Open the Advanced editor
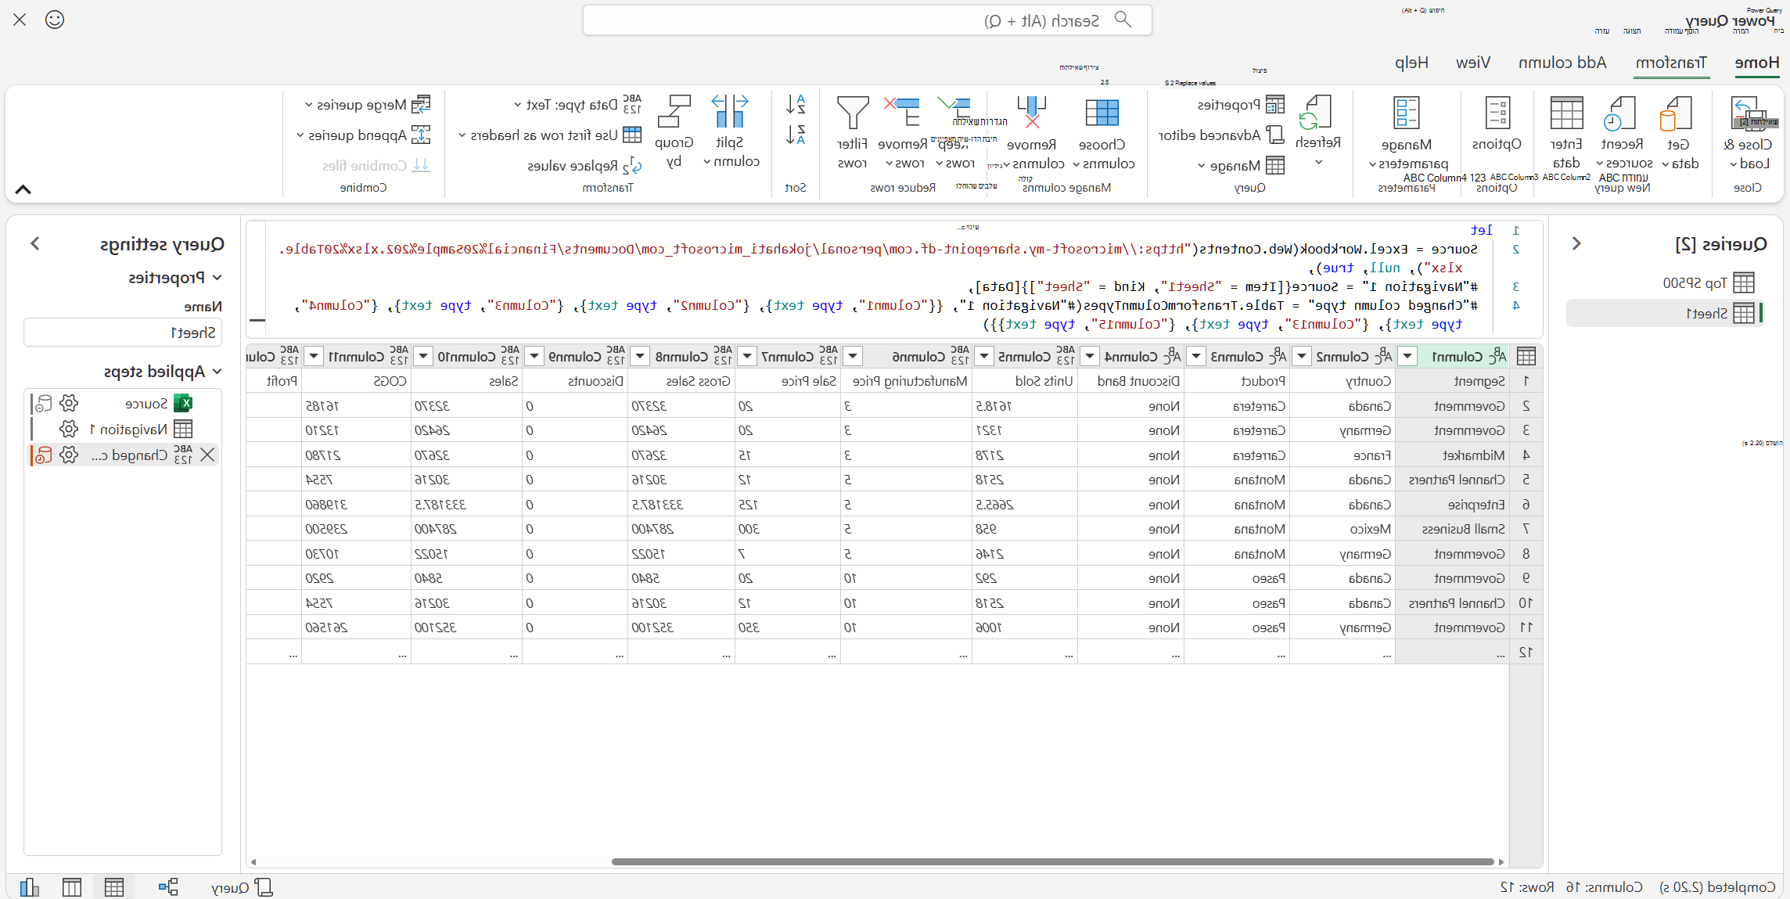The image size is (1790, 899). 1221,135
